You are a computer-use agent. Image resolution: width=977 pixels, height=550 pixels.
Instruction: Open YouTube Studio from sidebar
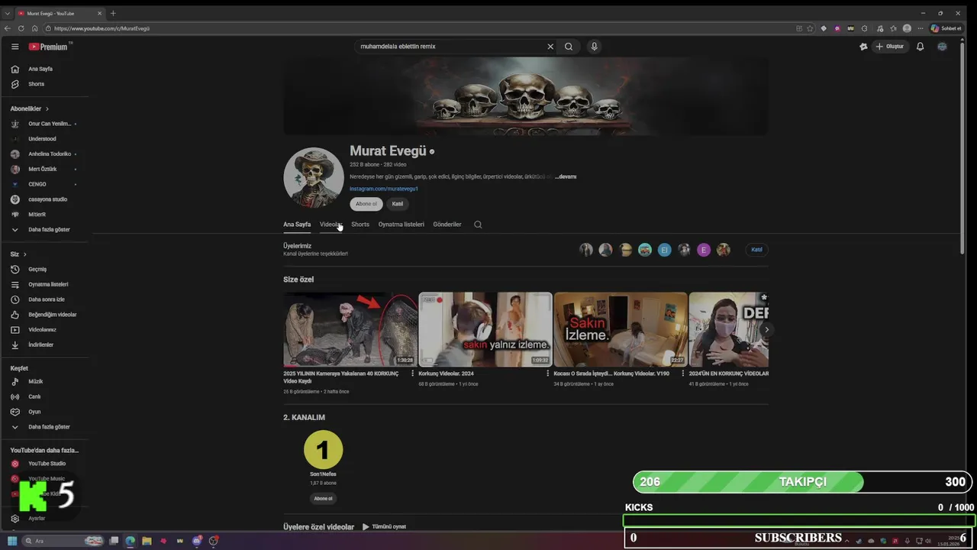point(46,464)
